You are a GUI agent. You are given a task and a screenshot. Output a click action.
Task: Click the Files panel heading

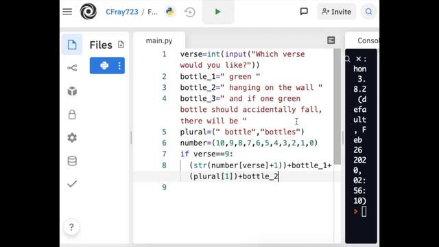pyautogui.click(x=101, y=45)
